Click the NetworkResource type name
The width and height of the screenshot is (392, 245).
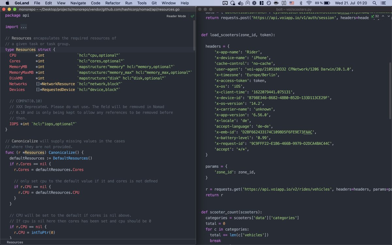pyautogui.click(x=58, y=84)
